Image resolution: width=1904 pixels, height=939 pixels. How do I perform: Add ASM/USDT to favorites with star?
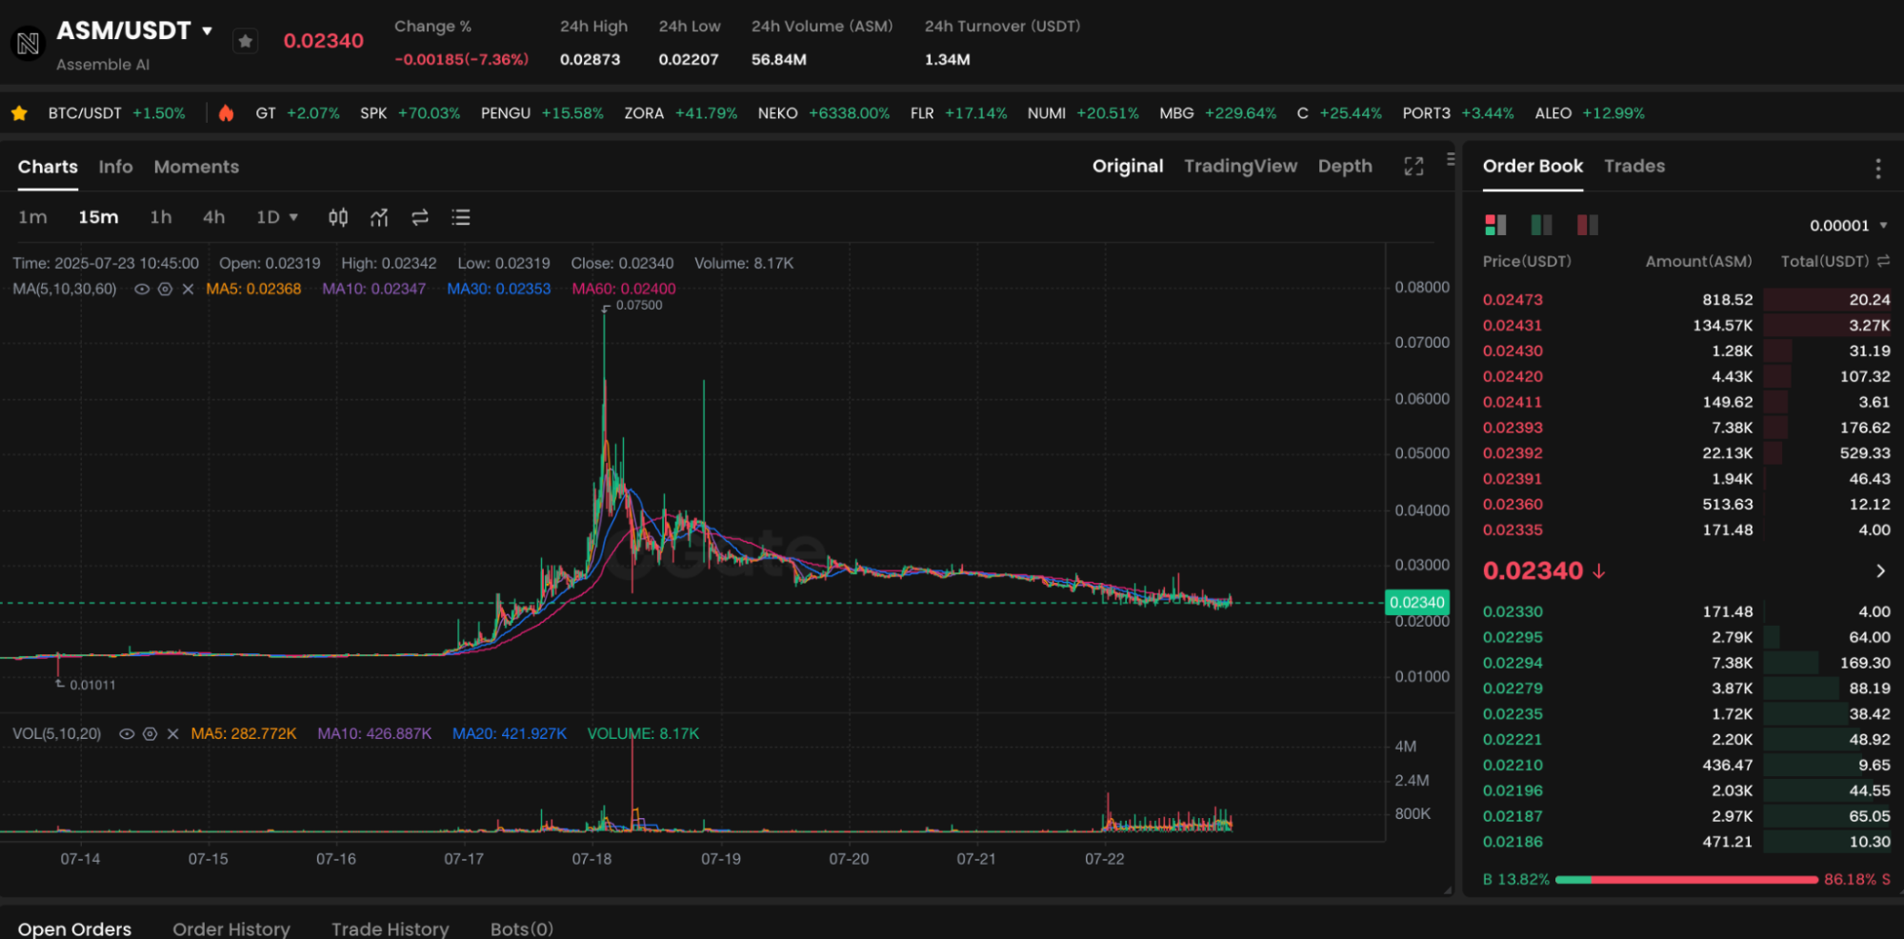coord(246,41)
